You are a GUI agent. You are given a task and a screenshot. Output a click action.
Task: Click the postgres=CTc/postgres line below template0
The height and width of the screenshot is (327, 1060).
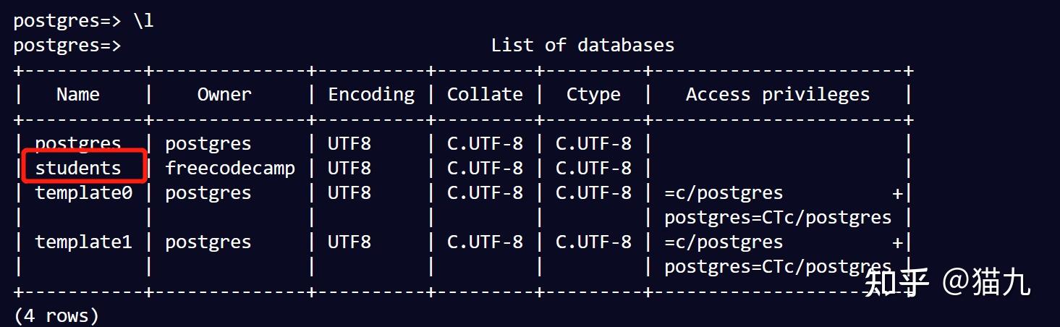coord(778,218)
